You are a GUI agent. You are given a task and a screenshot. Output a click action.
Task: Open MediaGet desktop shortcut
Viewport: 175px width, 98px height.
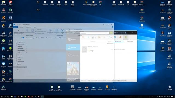pyautogui.click(x=3, y=88)
